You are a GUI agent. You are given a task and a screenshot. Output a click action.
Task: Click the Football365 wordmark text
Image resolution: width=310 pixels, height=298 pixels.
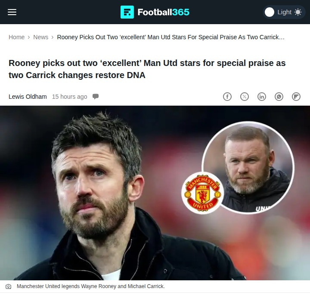click(164, 12)
